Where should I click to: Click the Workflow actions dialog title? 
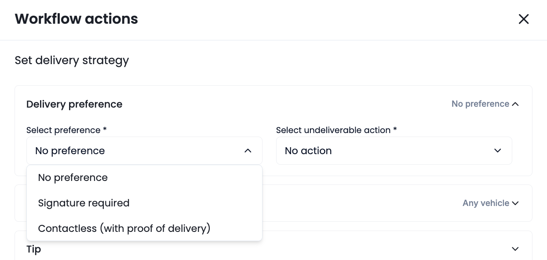77,19
